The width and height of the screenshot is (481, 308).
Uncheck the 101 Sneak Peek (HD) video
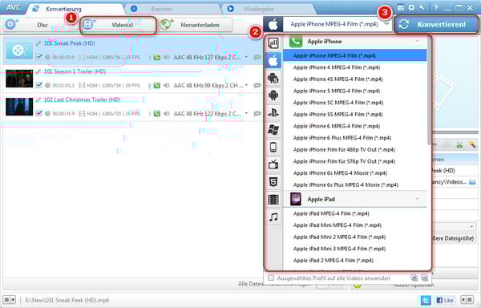39,57
